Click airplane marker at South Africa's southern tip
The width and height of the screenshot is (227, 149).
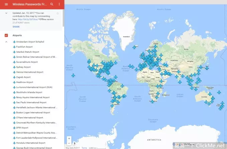tap(152, 101)
